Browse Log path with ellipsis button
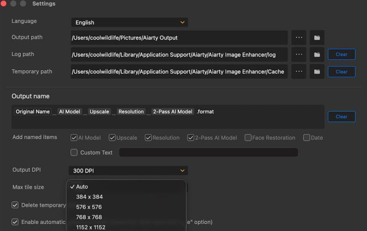367x231 pixels. (x=299, y=55)
